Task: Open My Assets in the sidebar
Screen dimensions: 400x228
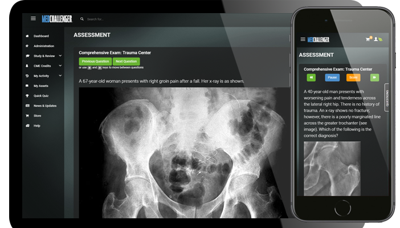Action: 41,86
